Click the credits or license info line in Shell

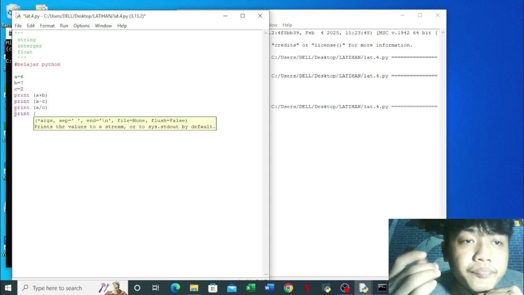(342, 45)
